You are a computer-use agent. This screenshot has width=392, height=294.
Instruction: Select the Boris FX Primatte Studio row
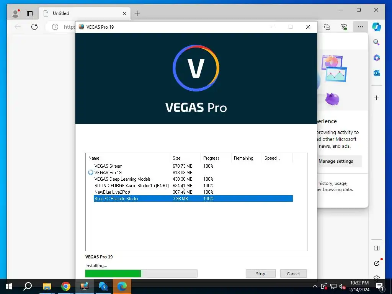point(193,199)
